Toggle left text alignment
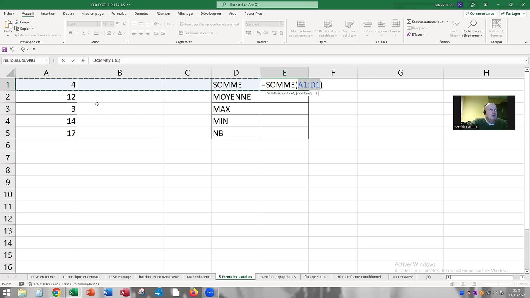The width and height of the screenshot is (530, 298). (135, 33)
